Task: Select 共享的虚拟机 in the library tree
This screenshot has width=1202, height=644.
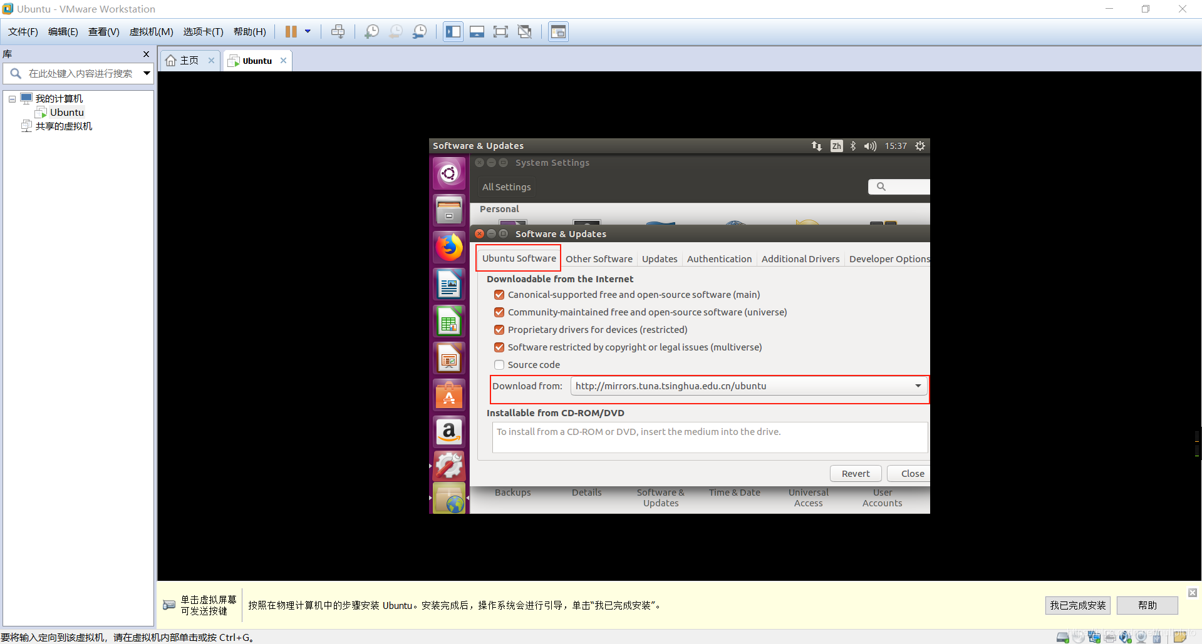Action: 63,126
